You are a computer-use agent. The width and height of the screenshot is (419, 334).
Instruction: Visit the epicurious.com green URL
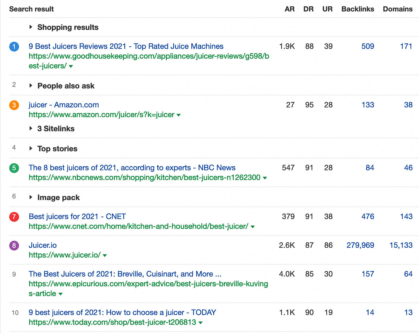point(148,289)
